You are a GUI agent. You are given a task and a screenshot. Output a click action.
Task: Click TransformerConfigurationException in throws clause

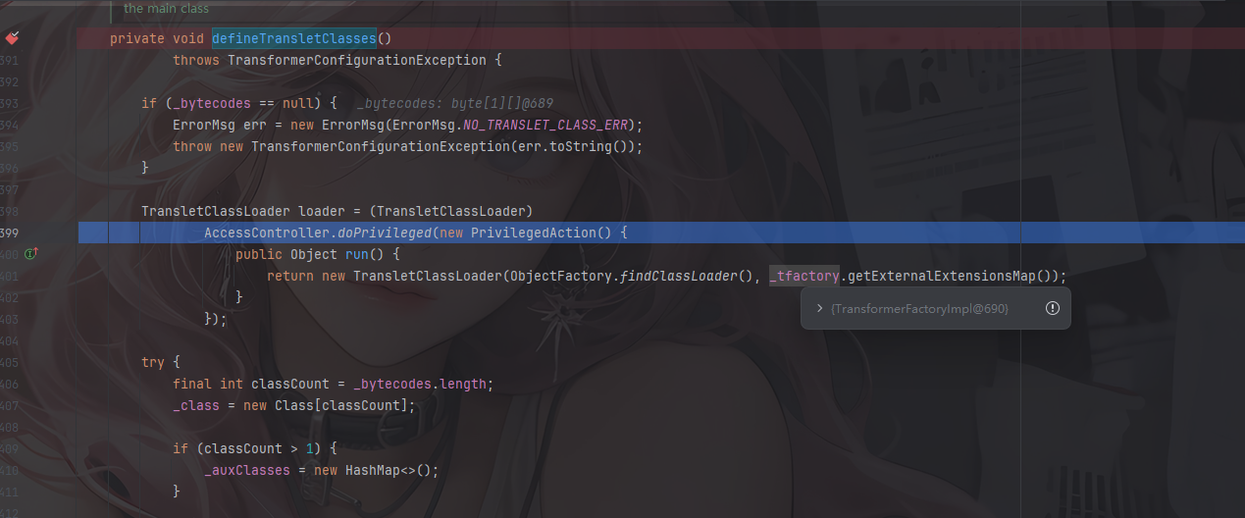tap(356, 60)
